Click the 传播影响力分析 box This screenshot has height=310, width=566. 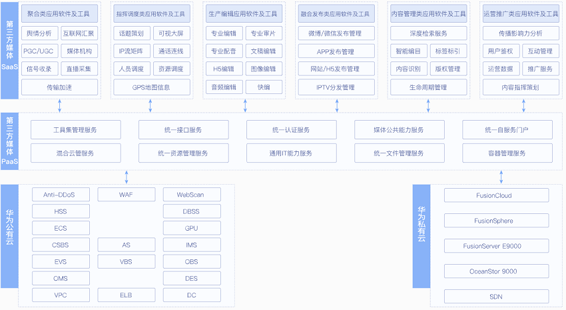pos(521,33)
